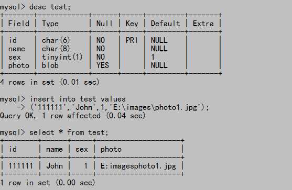Screen dimensions: 292x190
Task: Click the 'E:imagesphoto1.jpg' result cell
Action: click(138, 166)
